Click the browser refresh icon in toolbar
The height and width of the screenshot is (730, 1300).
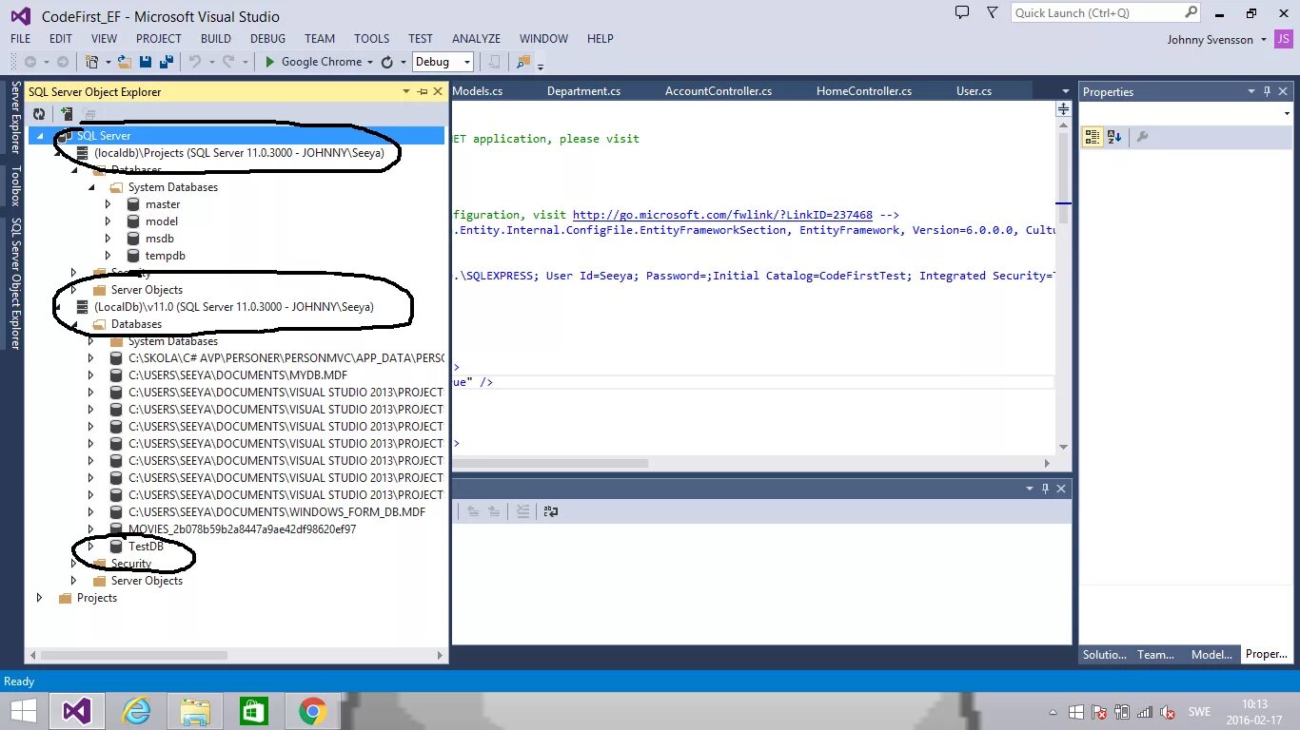click(x=386, y=62)
